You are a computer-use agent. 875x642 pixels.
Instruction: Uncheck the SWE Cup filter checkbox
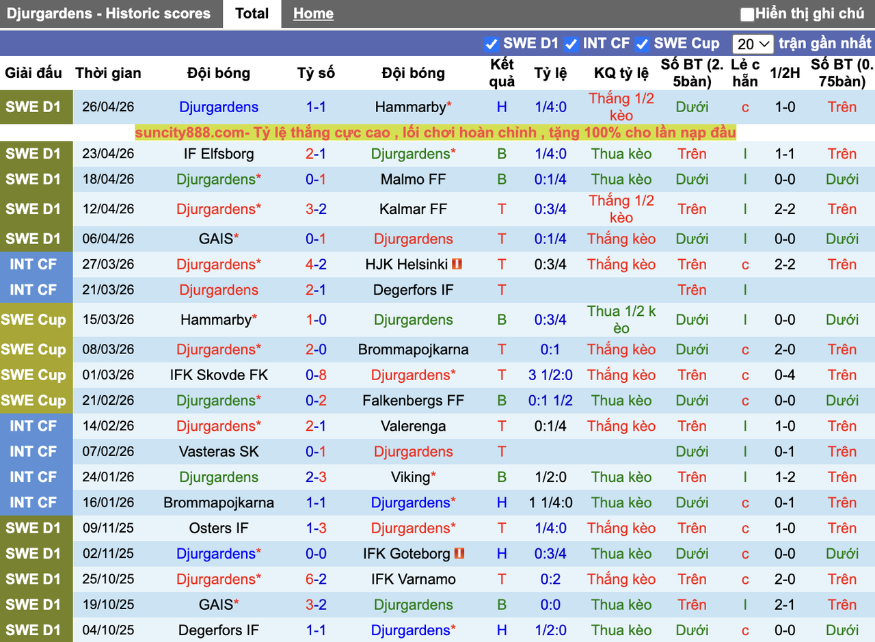(641, 44)
